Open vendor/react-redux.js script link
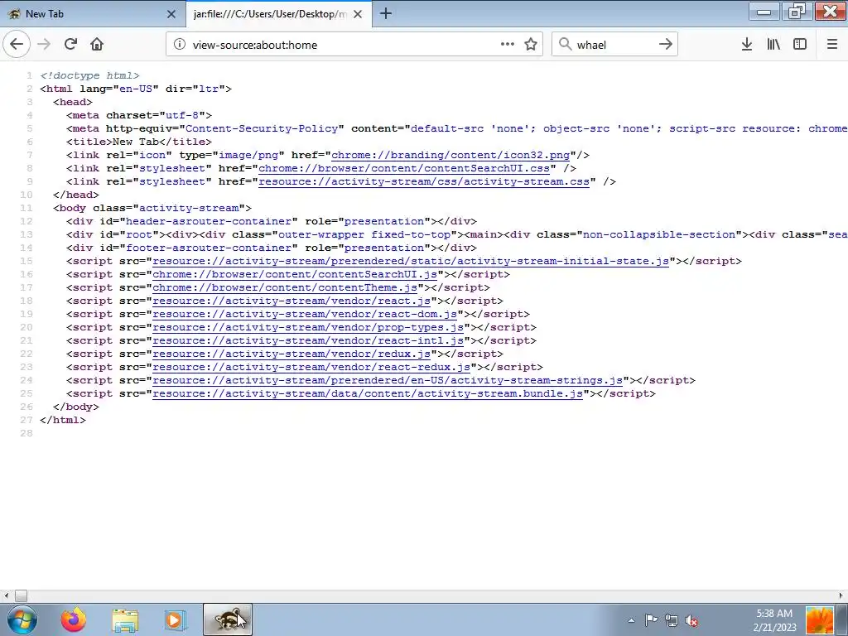This screenshot has width=848, height=636. point(311,367)
